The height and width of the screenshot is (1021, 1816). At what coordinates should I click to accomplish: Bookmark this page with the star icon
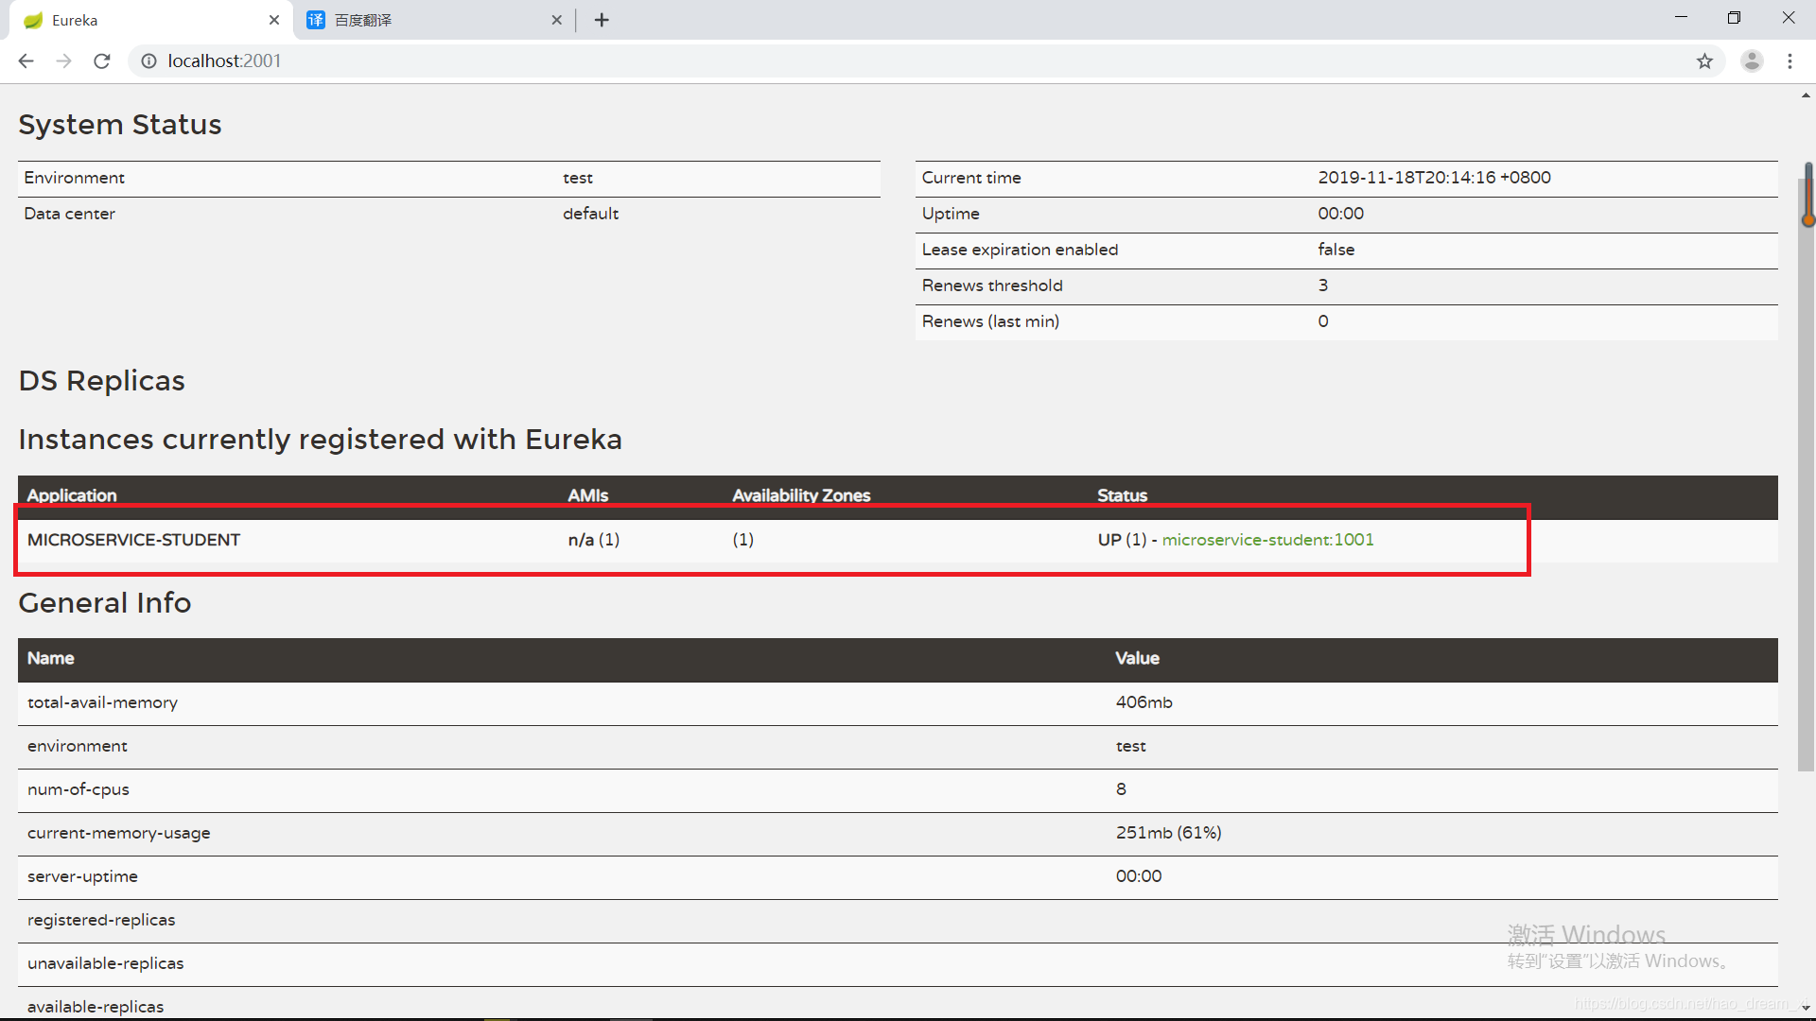click(x=1704, y=61)
